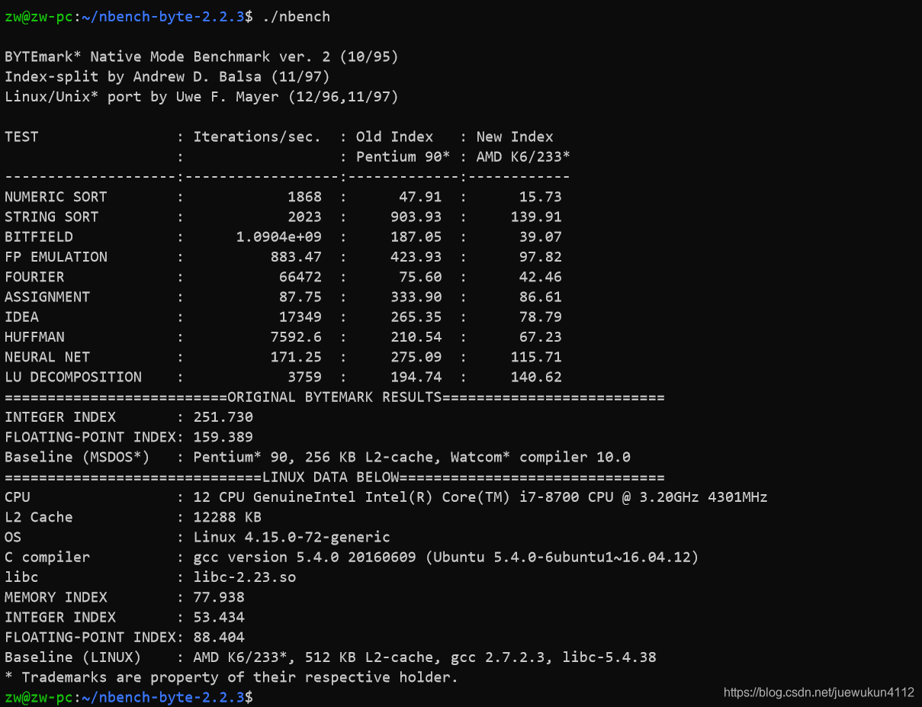Screen dimensions: 922x707
Task: Click the AMD K6/233* subheader
Action: (523, 157)
